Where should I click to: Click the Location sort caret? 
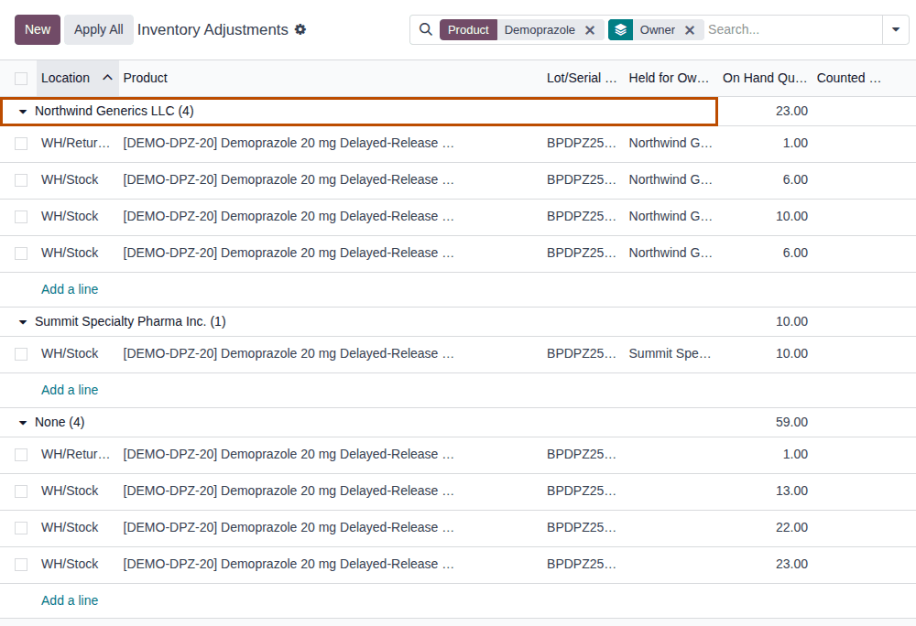click(x=107, y=78)
